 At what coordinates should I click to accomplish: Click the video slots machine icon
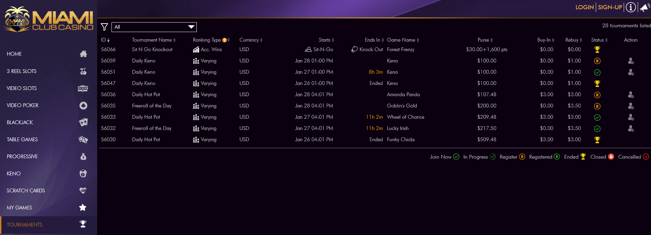[x=83, y=88]
